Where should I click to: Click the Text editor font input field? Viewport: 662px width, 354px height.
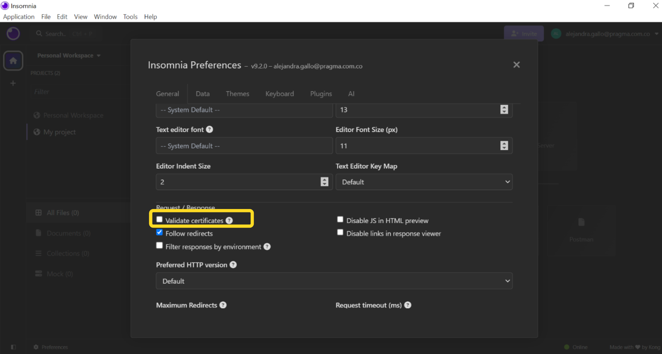[244, 146]
